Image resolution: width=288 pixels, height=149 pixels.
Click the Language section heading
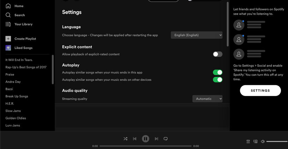(72, 27)
